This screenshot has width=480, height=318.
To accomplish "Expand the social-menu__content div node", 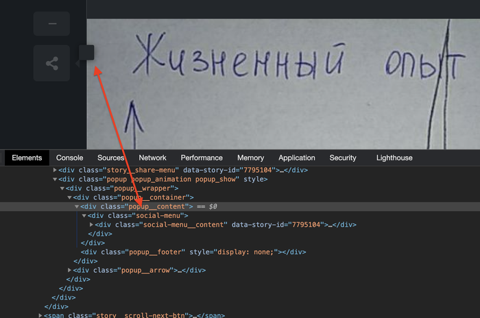I will 91,225.
